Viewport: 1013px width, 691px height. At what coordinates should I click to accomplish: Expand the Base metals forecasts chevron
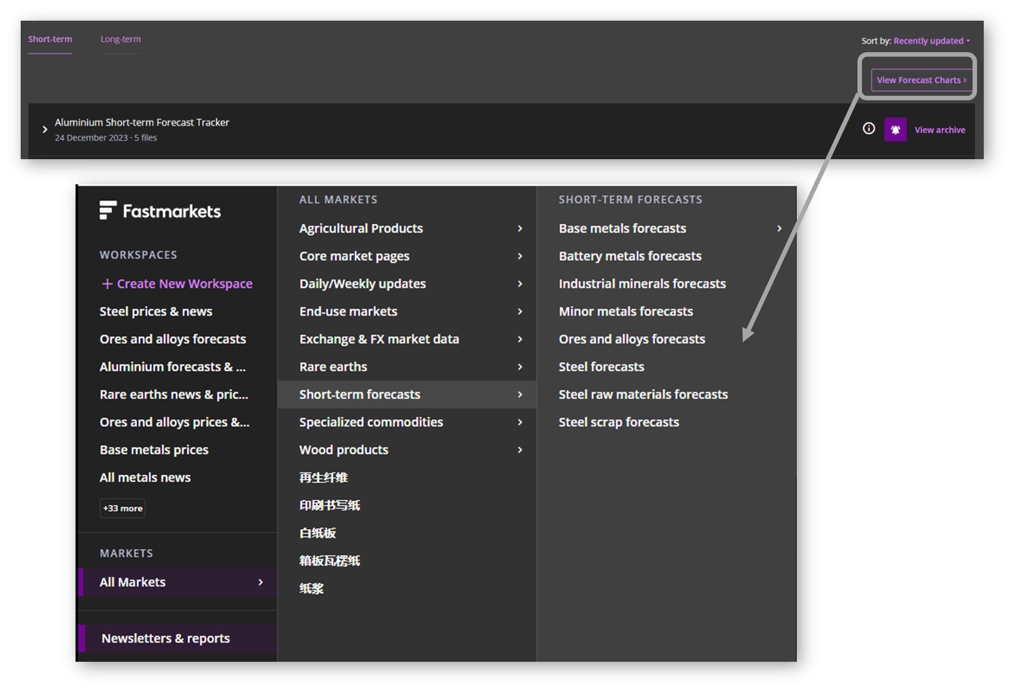tap(779, 228)
